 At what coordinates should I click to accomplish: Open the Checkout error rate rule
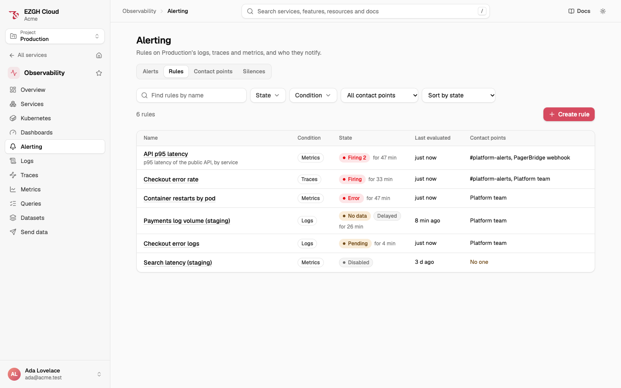171,179
